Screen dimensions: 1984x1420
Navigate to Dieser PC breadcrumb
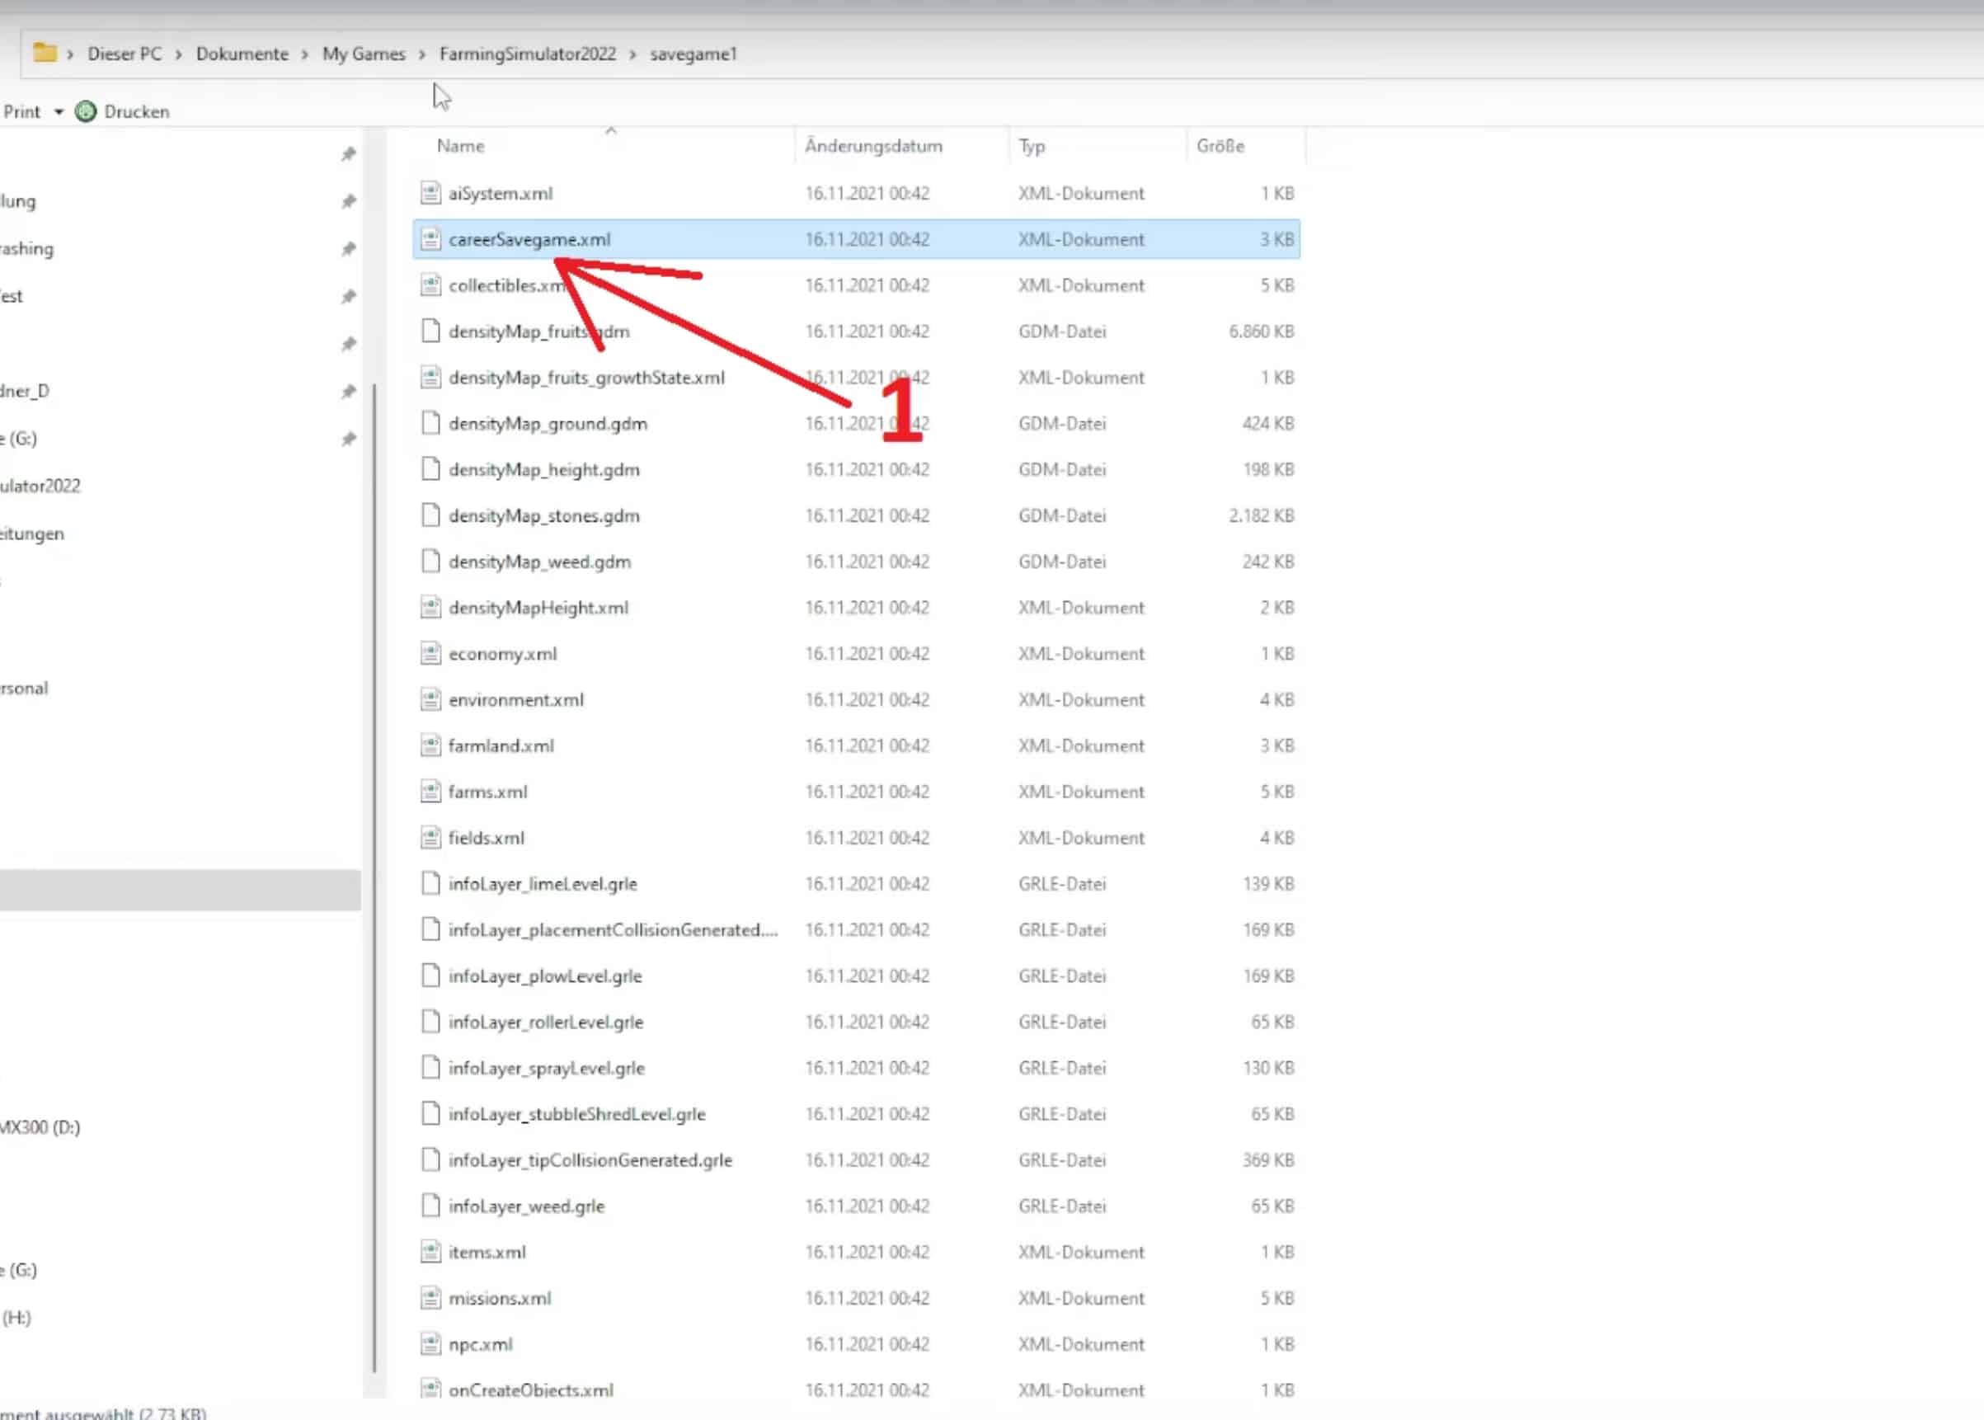click(x=125, y=54)
